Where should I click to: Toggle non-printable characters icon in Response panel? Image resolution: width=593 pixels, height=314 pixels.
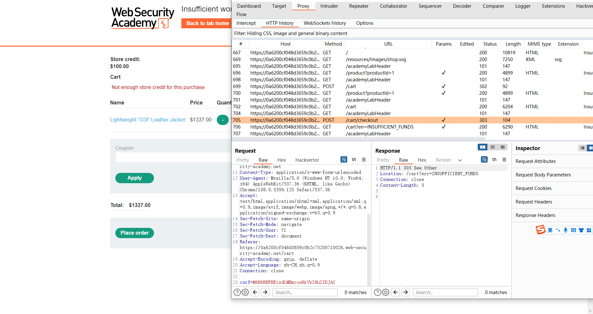(x=494, y=159)
